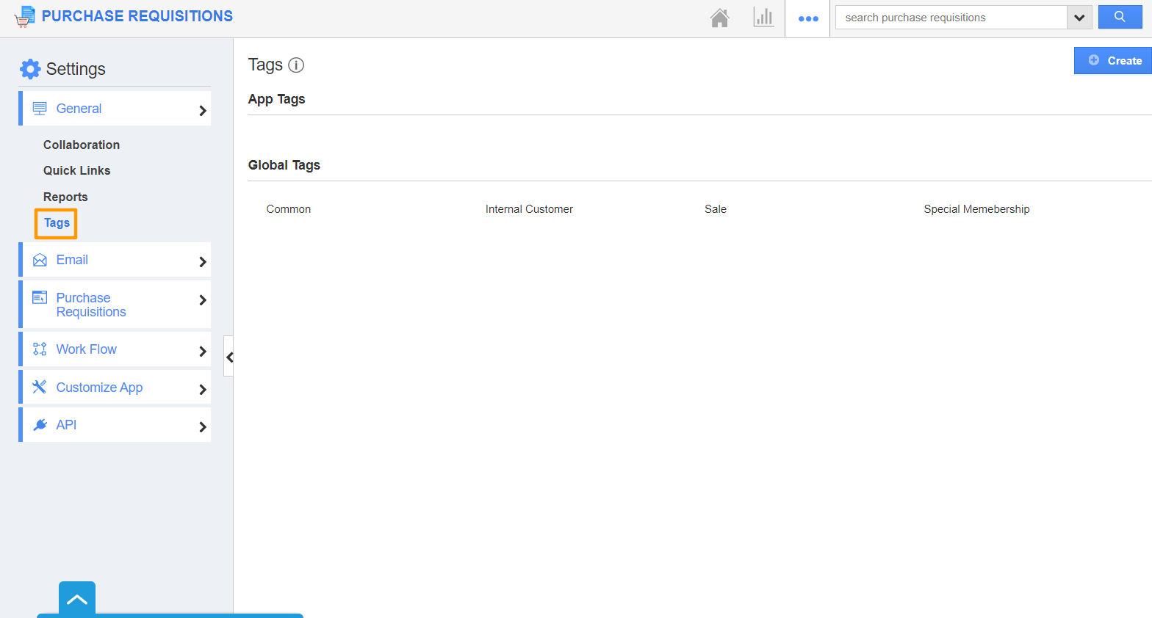This screenshot has height=618, width=1152.
Task: Select Collaboration in General settings
Action: (x=82, y=145)
